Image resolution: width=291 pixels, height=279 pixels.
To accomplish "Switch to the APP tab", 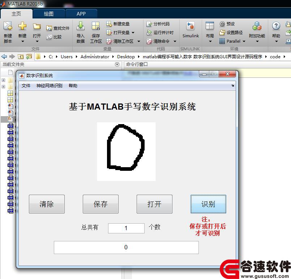I will [81, 14].
